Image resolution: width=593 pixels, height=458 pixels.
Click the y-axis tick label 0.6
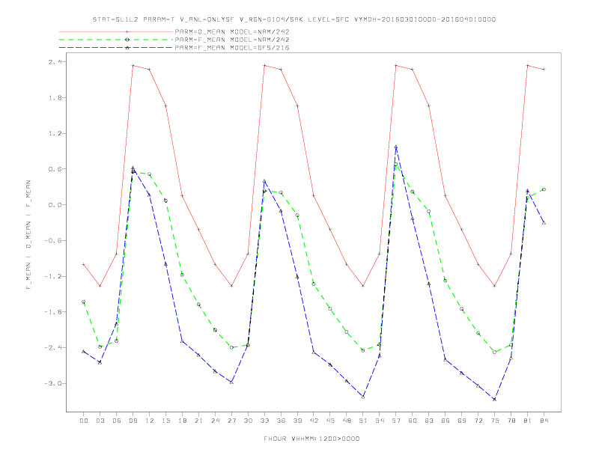(x=54, y=169)
